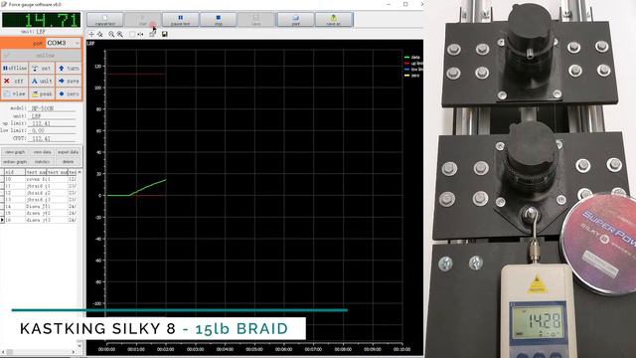Click the off button with red X

coord(15,82)
